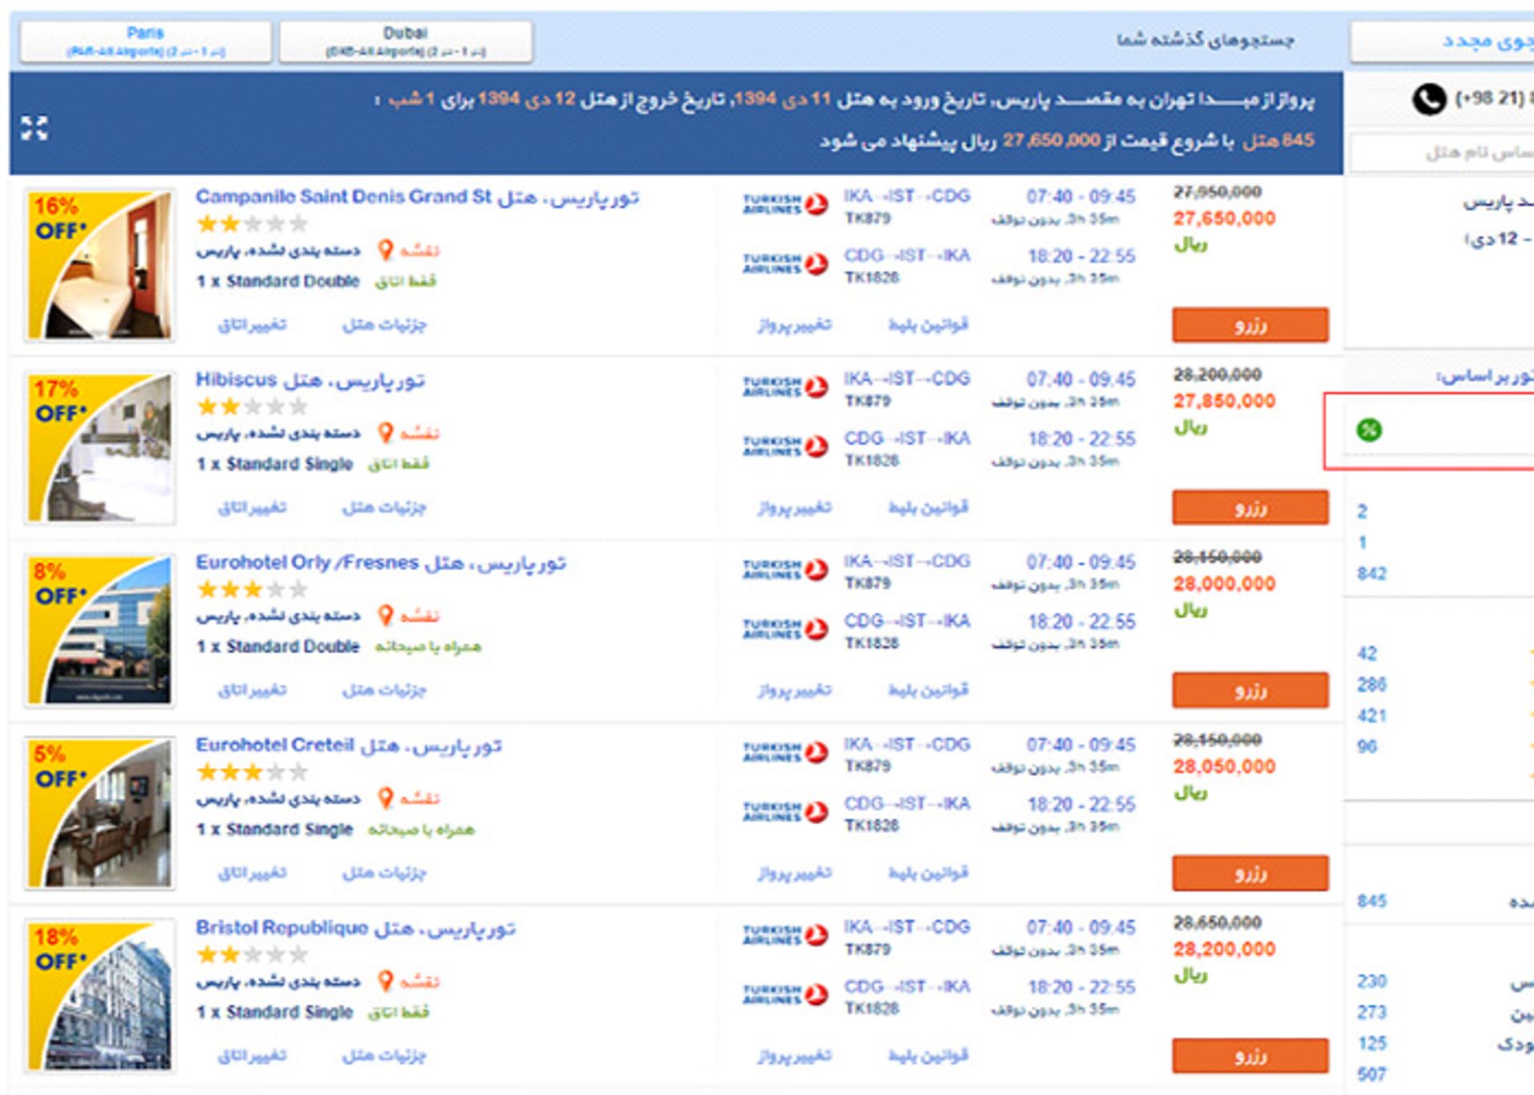Screen dimensions: 1534x1095
Task: Click the fullscreen expand icon in blue banner
Action: click(x=34, y=128)
